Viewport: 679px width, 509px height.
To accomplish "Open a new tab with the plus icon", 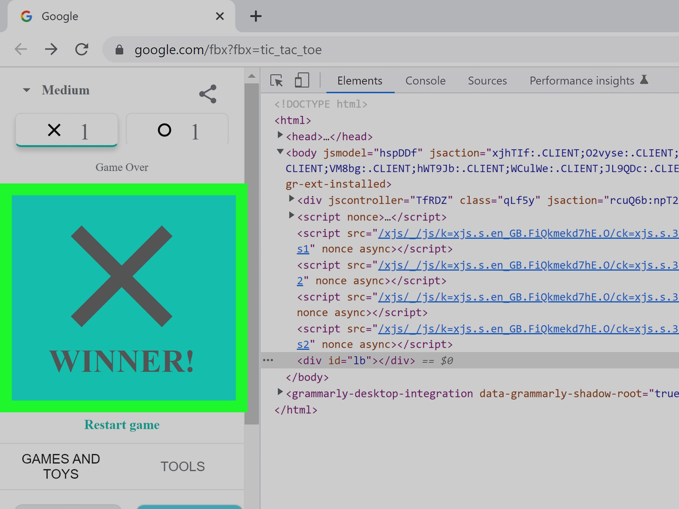I will 256,16.
